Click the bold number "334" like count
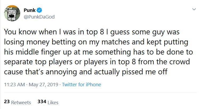 click(42, 102)
